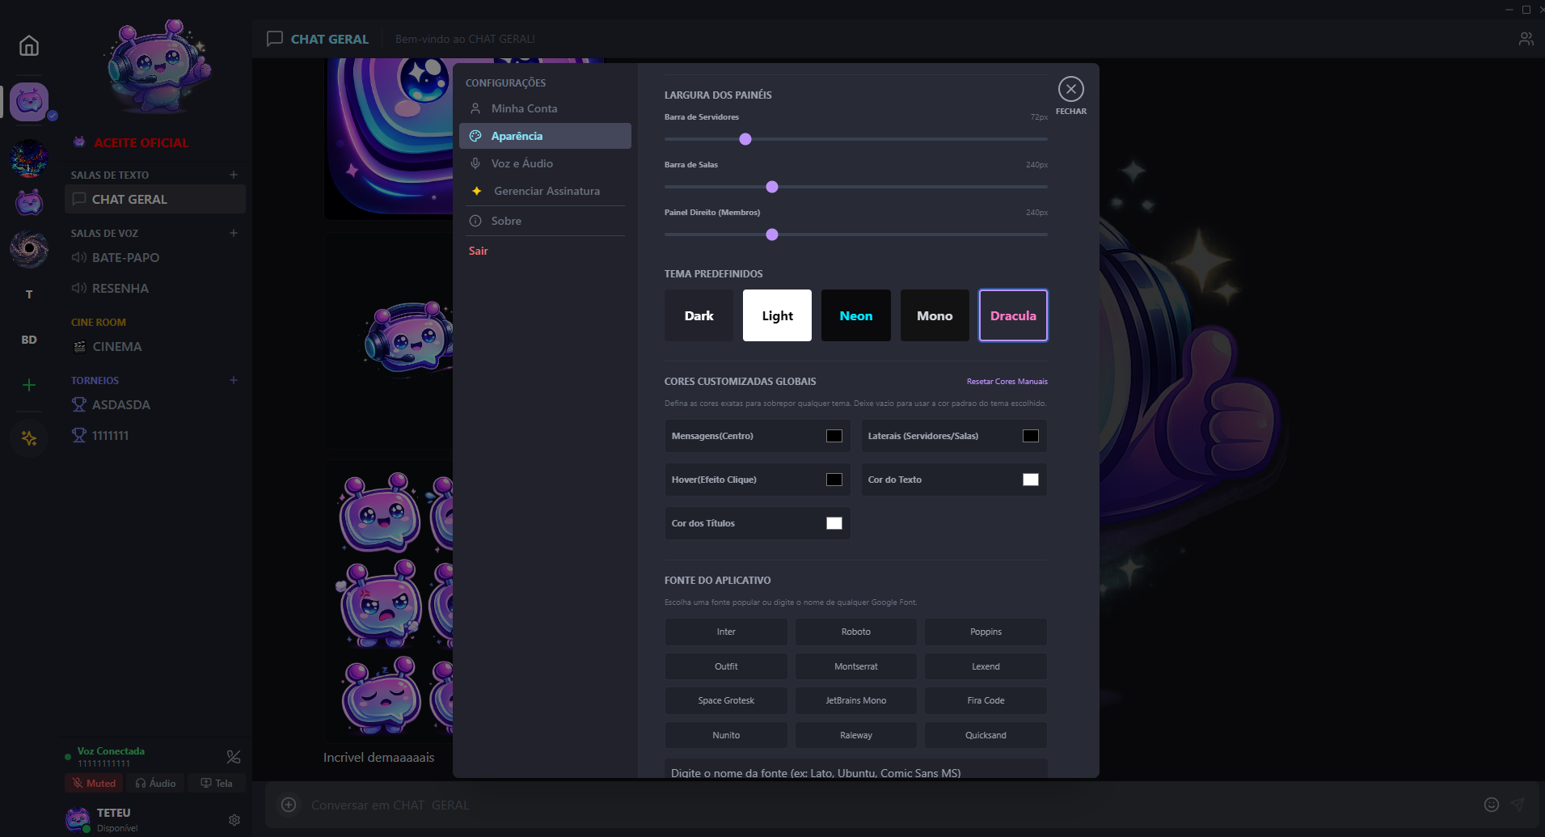Disconnect from voice with the phone icon
Viewport: 1545px width, 837px height.
click(234, 757)
